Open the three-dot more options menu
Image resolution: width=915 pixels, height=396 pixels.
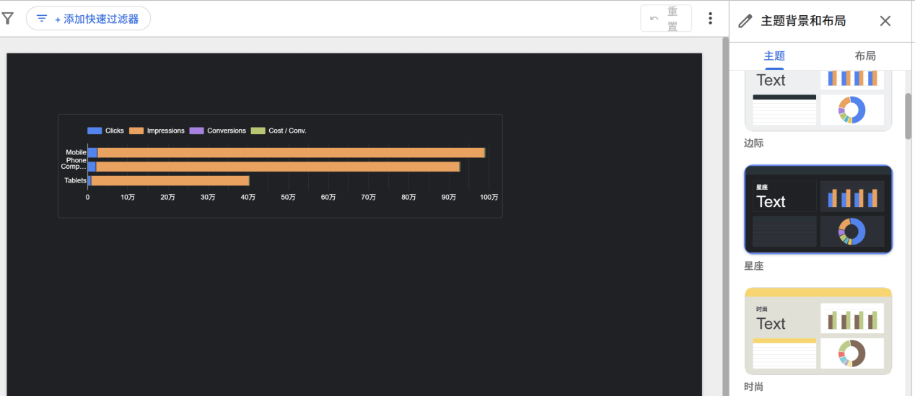(x=710, y=19)
